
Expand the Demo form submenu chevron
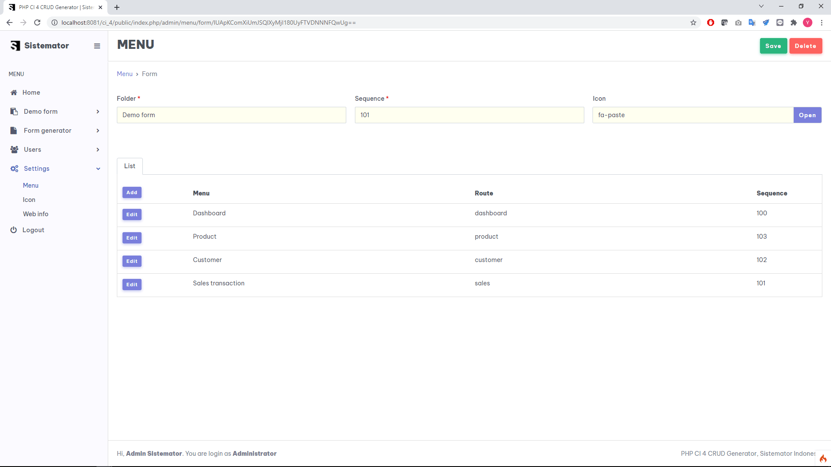[98, 112]
